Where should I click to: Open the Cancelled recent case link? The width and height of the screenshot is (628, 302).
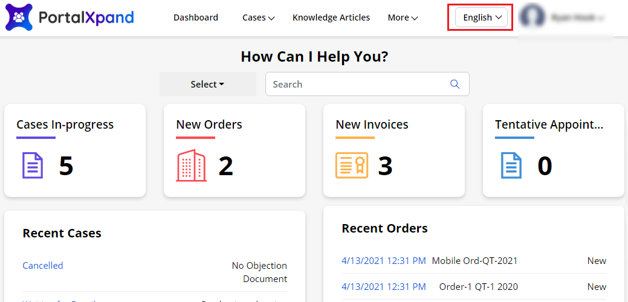pyautogui.click(x=43, y=265)
